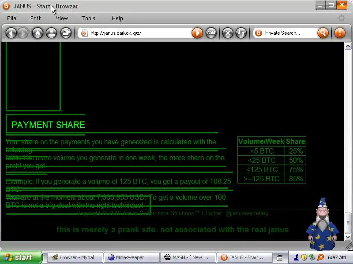The height and width of the screenshot is (264, 353).
Task: Click the scroll up arrow
Action: tap(348, 46)
